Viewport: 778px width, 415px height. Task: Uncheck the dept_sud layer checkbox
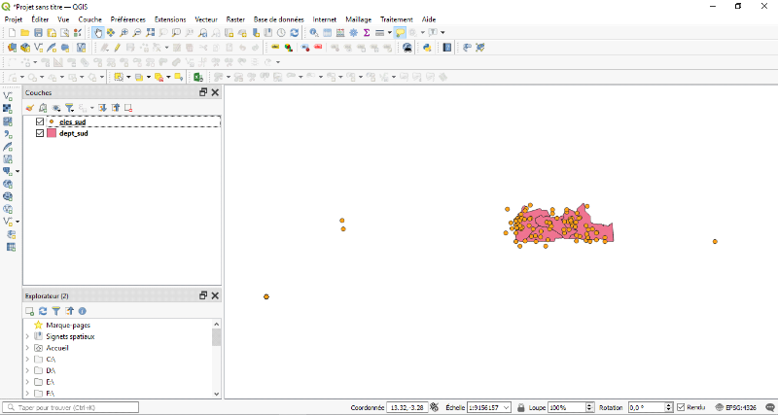click(40, 133)
